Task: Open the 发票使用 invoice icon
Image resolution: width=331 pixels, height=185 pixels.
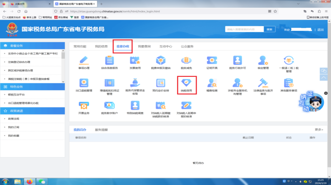Action: (135, 61)
